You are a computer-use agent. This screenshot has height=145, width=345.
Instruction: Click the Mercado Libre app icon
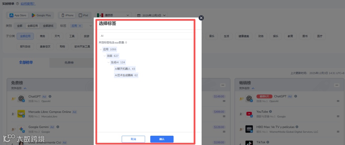coord(21,114)
